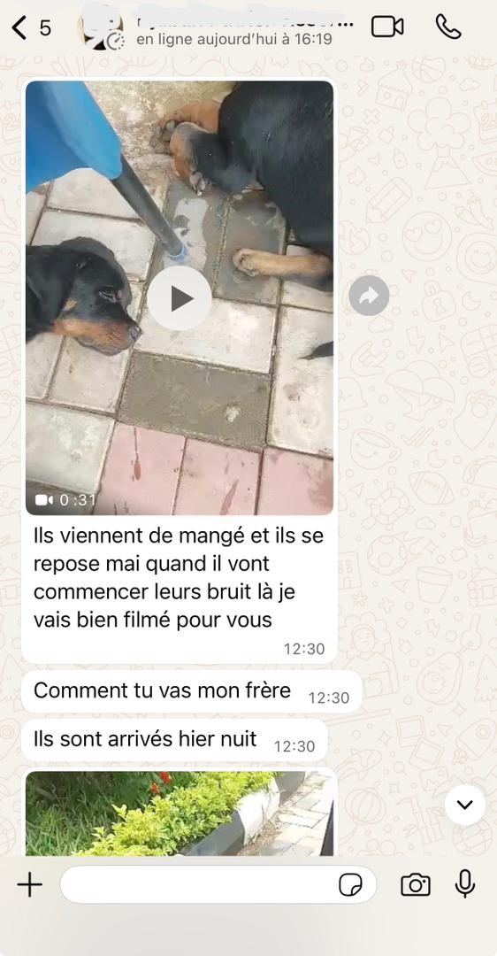Record a voice message
The height and width of the screenshot is (956, 497).
coord(464,883)
